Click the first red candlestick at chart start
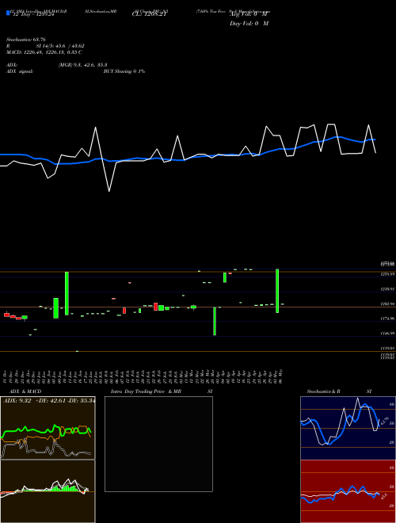396x523 pixels. [x=6, y=315]
